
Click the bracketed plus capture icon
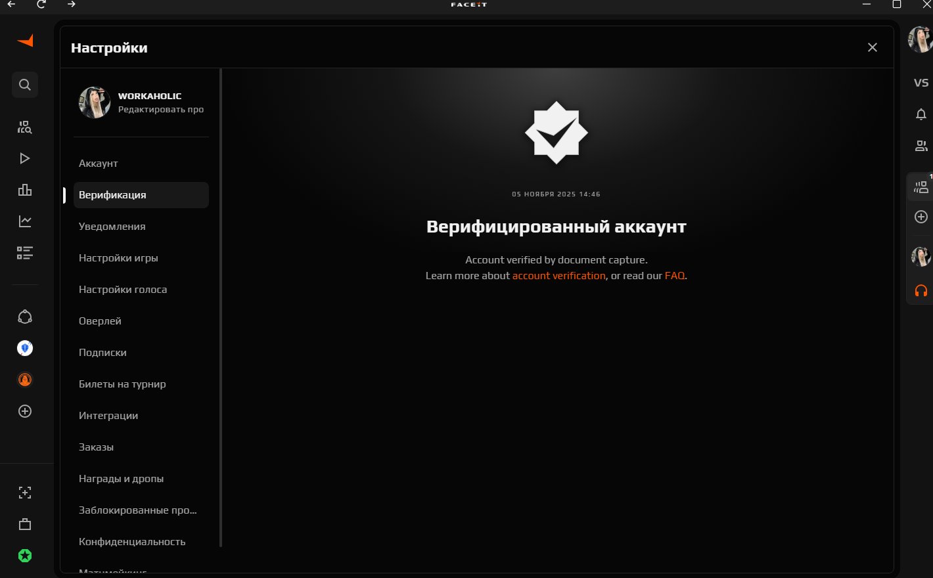25,493
